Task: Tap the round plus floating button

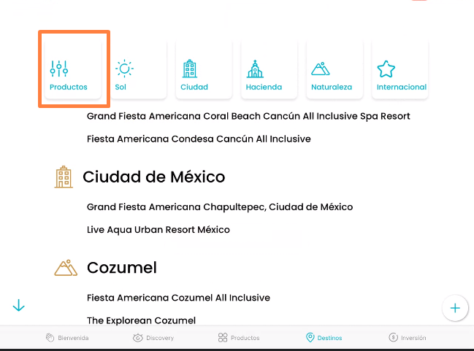Action: 455,308
